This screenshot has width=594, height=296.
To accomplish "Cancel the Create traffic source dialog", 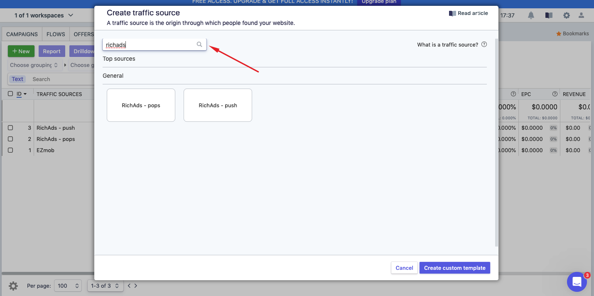I will pos(404,268).
